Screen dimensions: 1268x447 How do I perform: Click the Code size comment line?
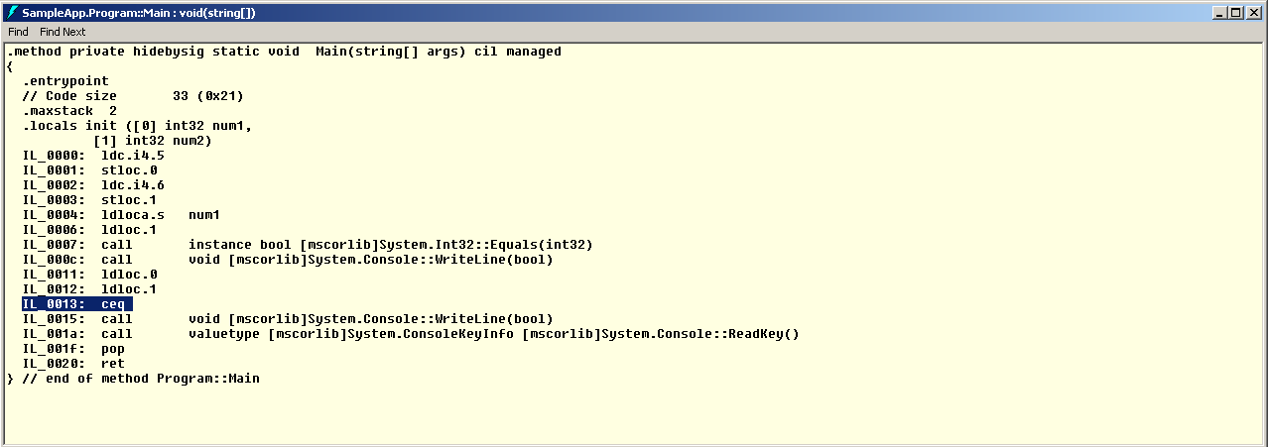click(133, 96)
